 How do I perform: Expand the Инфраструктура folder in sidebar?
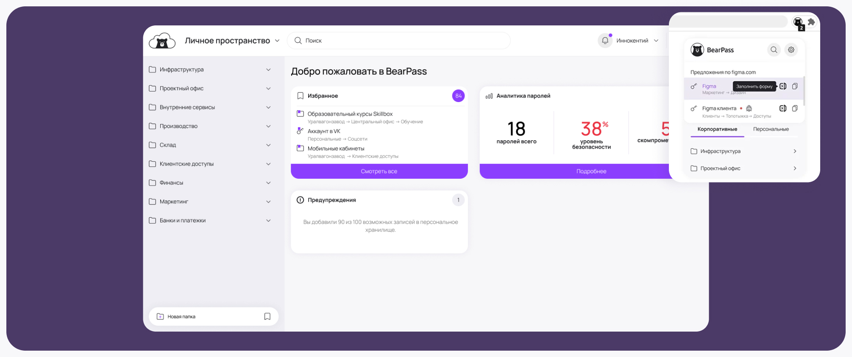coord(268,69)
